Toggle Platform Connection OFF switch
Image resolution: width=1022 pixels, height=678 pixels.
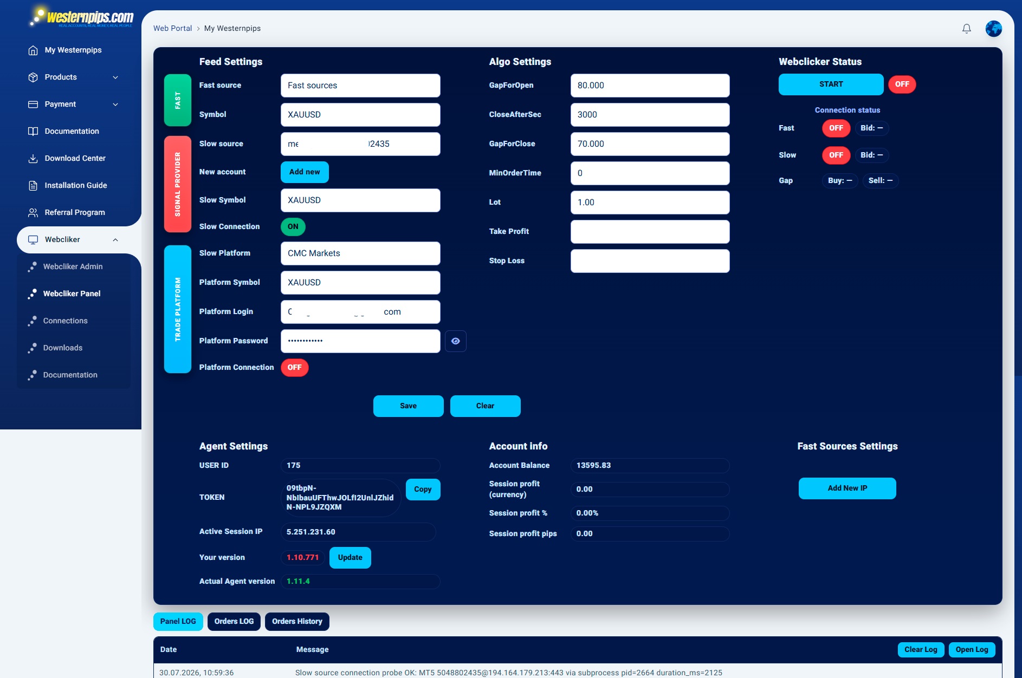295,367
